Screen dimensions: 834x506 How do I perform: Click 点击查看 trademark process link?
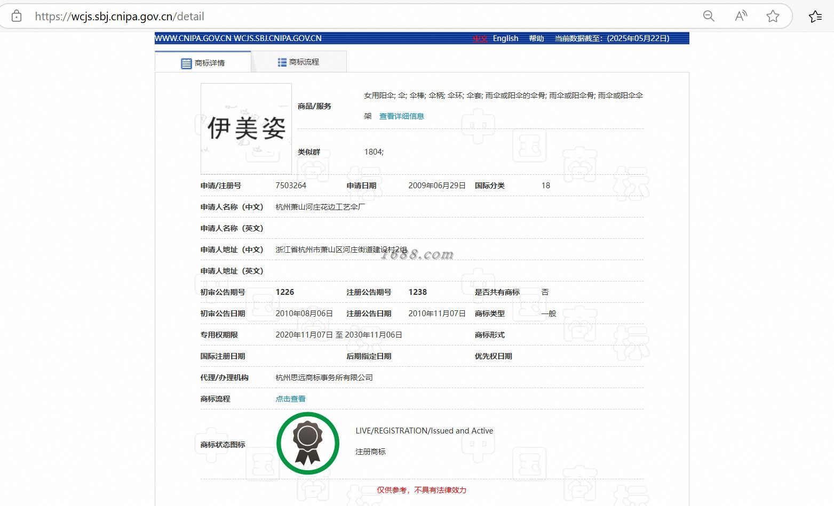(290, 399)
